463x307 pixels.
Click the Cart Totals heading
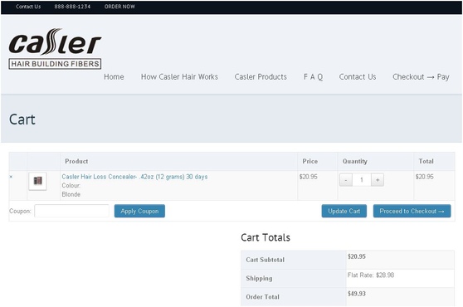pyautogui.click(x=266, y=237)
